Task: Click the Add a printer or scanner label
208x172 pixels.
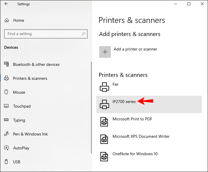Action: point(135,49)
